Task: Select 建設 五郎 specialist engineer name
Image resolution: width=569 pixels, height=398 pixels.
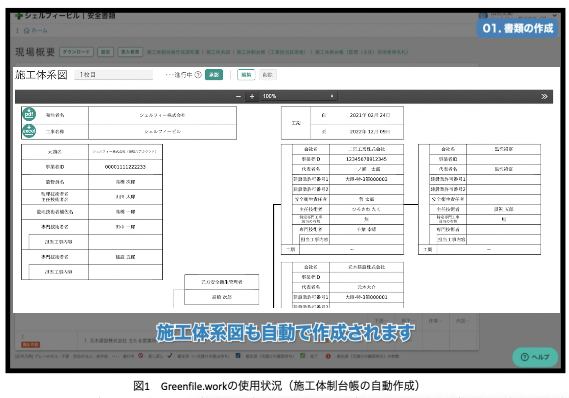Action: click(x=125, y=257)
